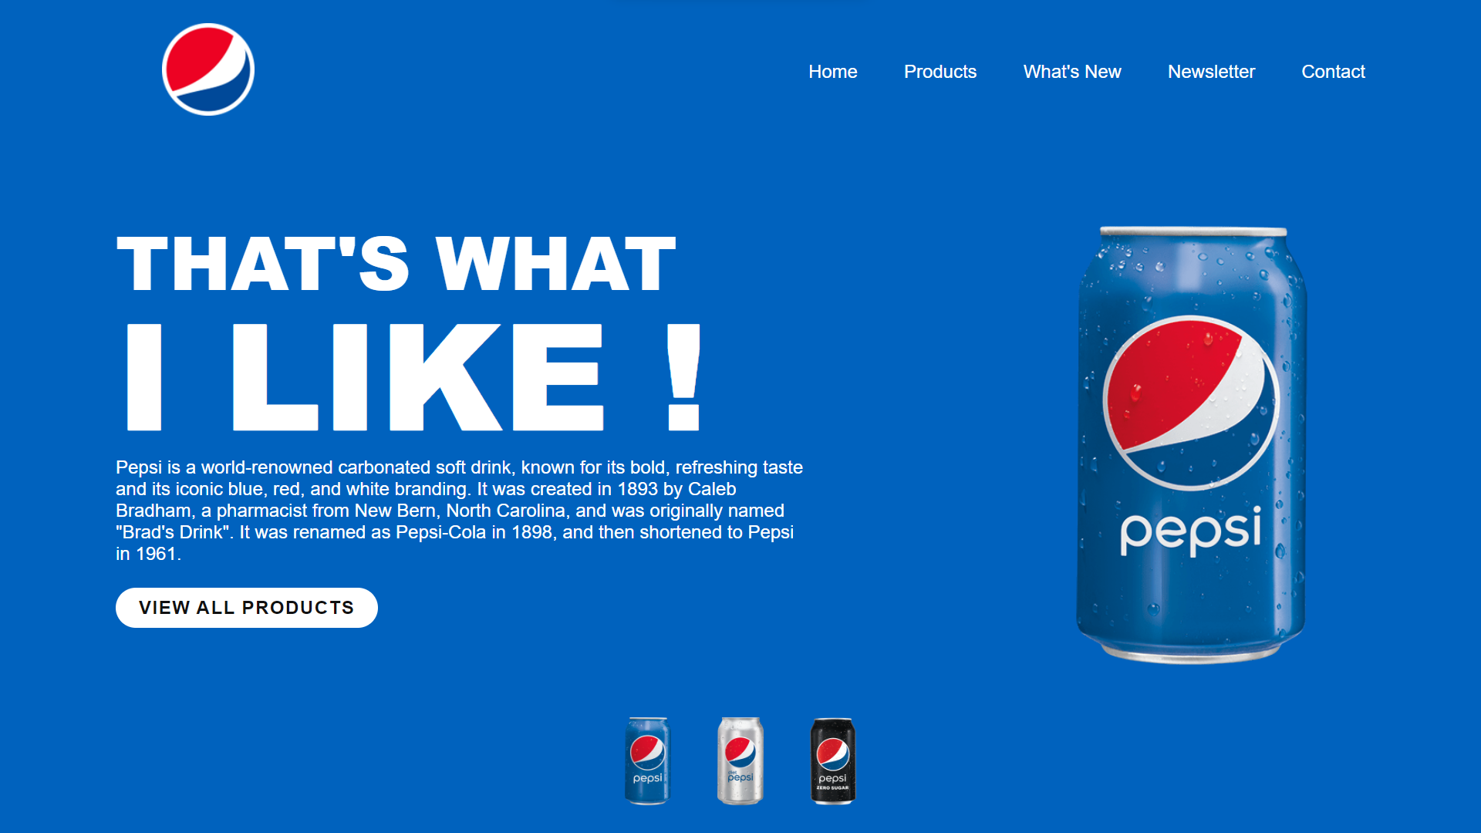The height and width of the screenshot is (833, 1481).
Task: Go to the Home page link
Action: pos(833,72)
